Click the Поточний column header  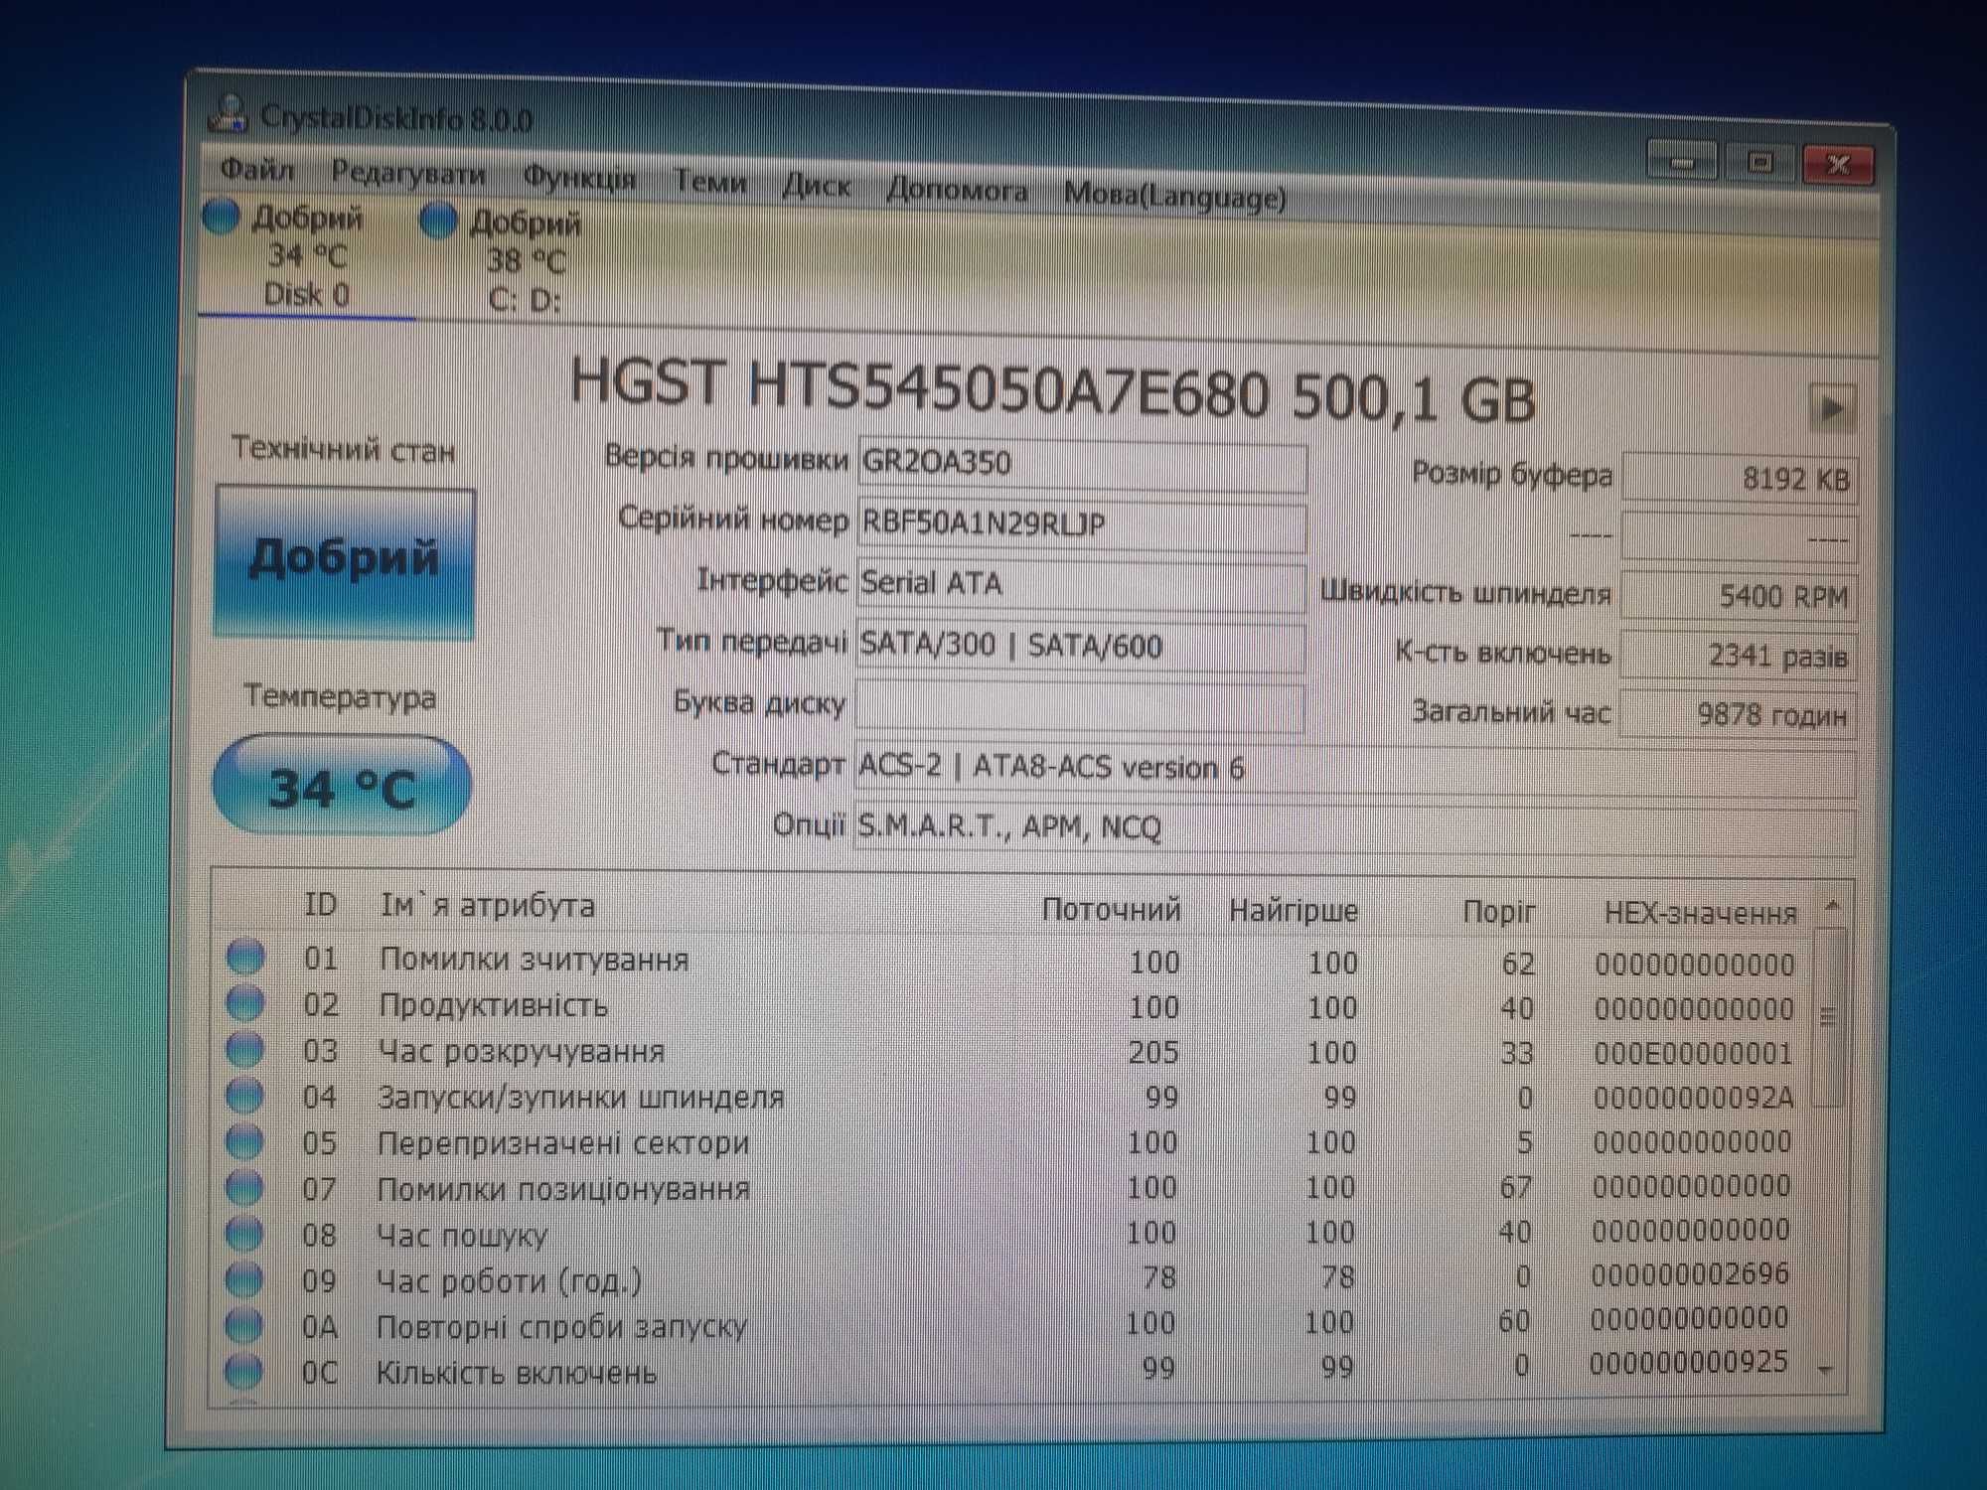[x=1111, y=909]
